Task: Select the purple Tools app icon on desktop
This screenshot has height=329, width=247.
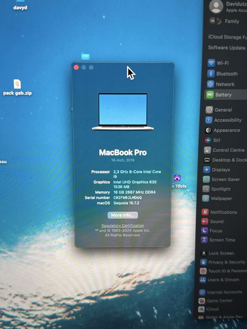Action: 177,178
